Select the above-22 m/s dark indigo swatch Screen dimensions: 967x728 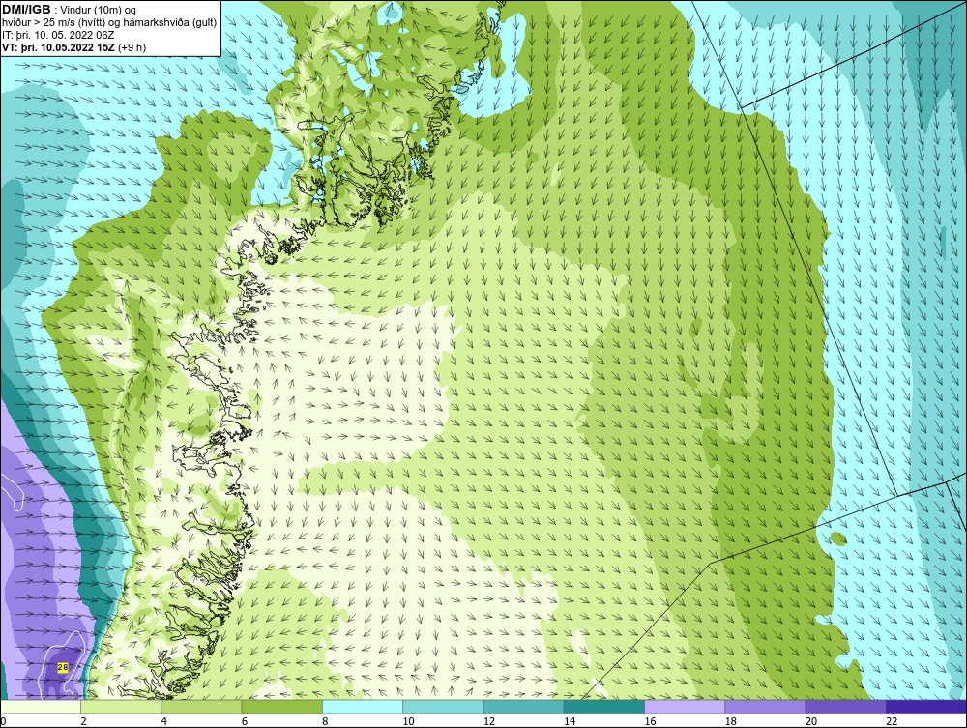926,707
